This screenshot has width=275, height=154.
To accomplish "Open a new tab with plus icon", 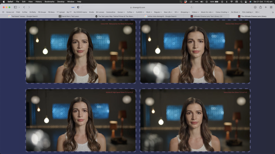I will 266,7.
